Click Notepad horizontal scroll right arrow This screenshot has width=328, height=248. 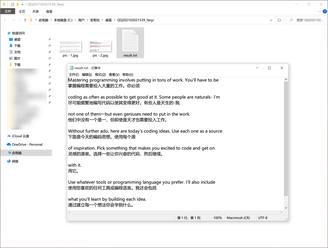[282, 212]
